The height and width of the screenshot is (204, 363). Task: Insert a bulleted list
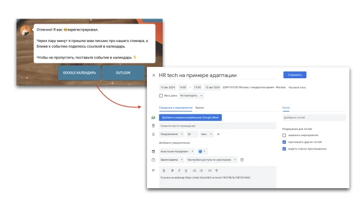tap(201, 171)
